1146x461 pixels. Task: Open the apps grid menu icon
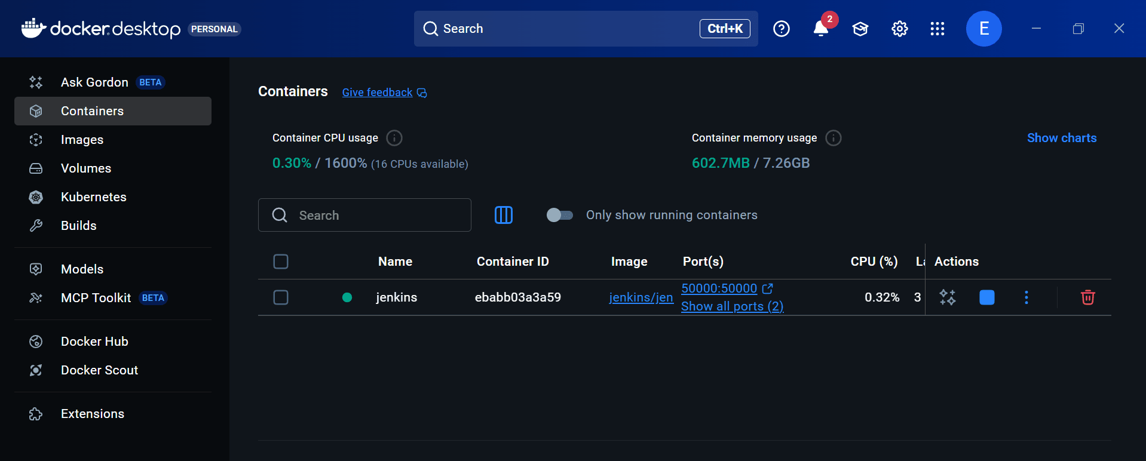point(937,29)
